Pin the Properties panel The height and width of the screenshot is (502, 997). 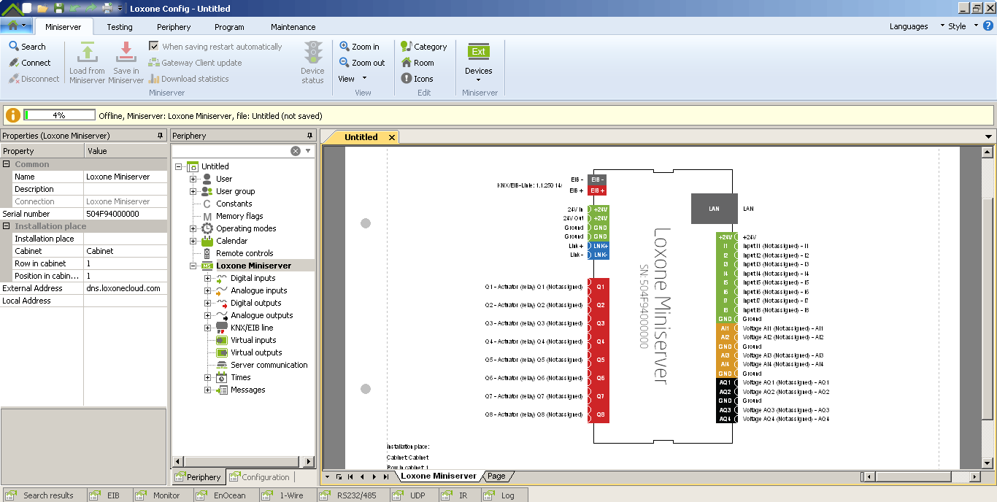point(160,136)
